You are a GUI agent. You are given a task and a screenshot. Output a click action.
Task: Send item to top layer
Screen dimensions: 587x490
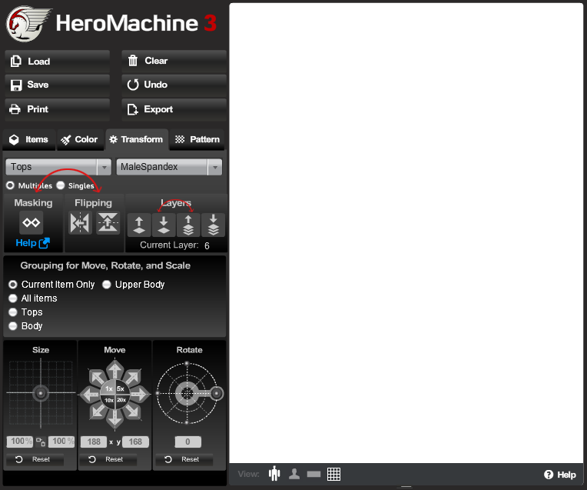188,225
